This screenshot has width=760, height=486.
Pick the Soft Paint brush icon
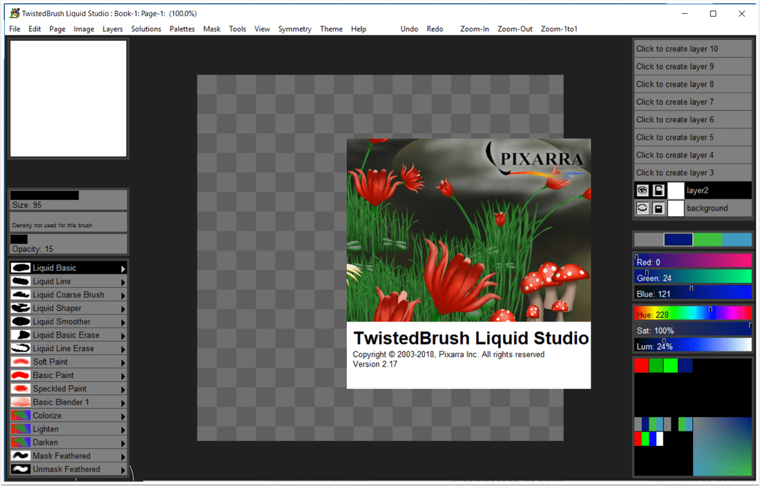coord(21,362)
